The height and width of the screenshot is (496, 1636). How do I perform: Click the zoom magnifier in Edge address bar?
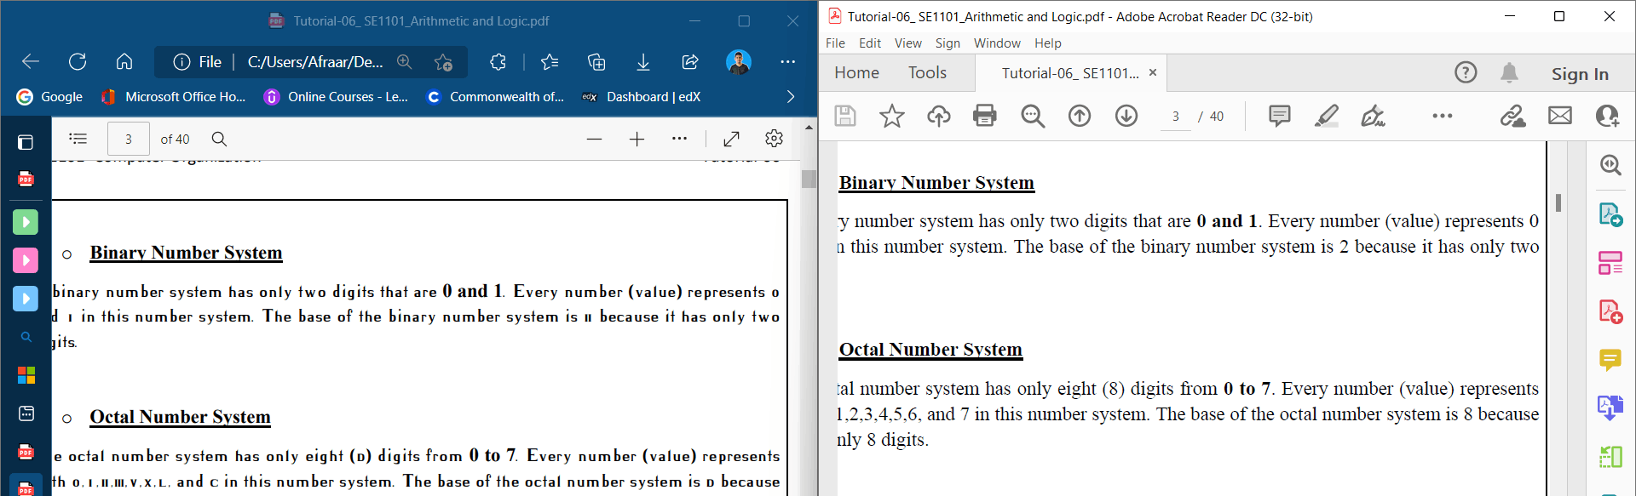405,62
